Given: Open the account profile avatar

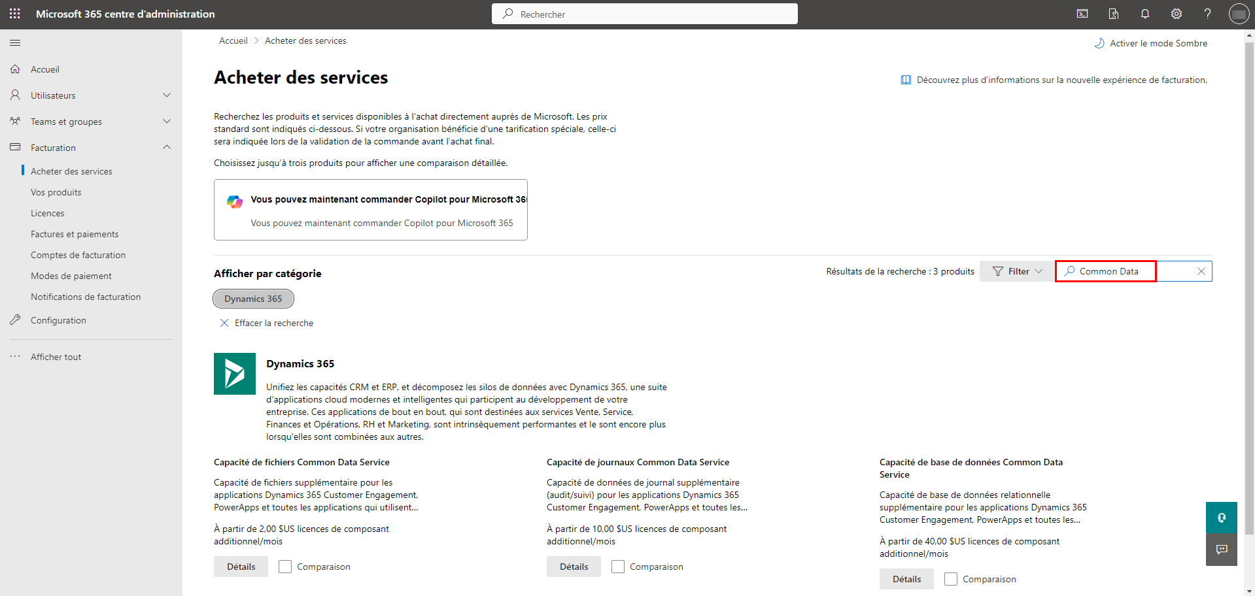Looking at the screenshot, I should [x=1239, y=14].
